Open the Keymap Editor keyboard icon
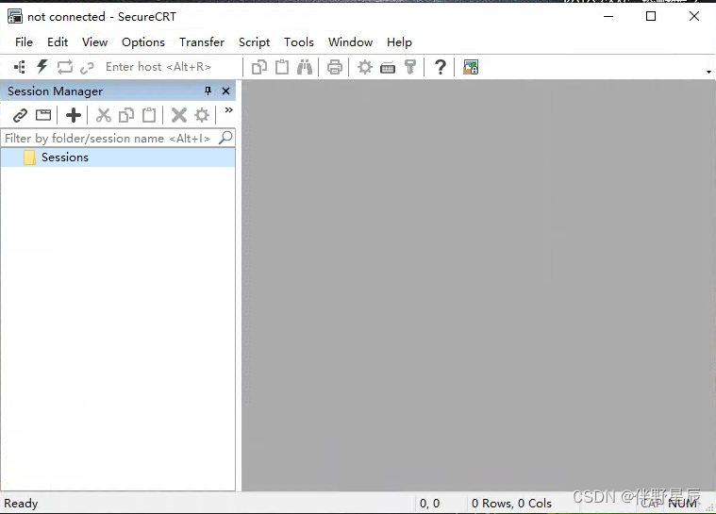716x514 pixels. (388, 68)
